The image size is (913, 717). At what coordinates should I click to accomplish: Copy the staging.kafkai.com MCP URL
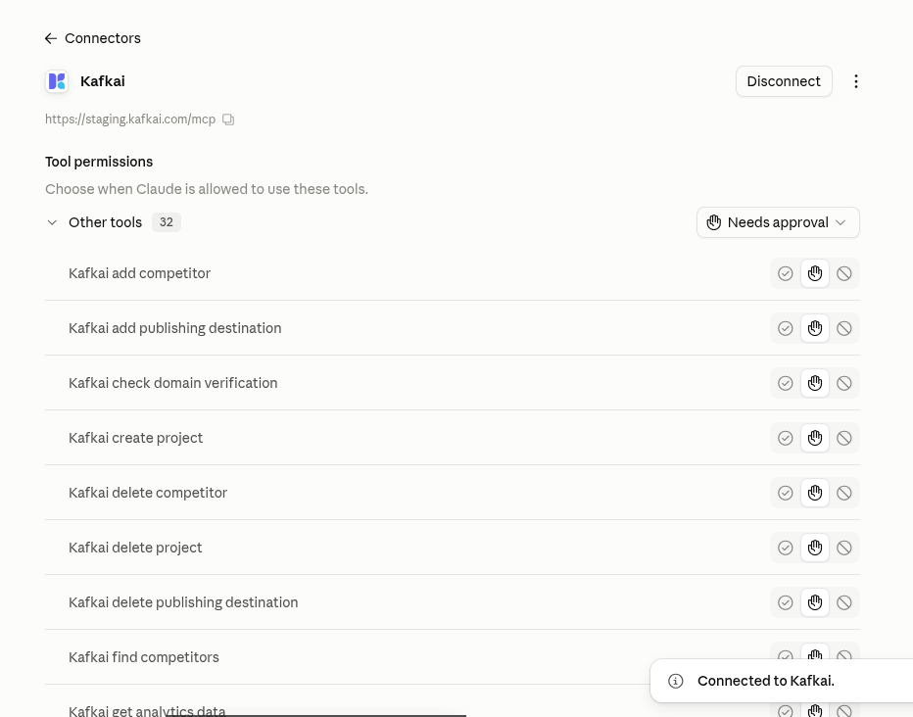[x=228, y=119]
